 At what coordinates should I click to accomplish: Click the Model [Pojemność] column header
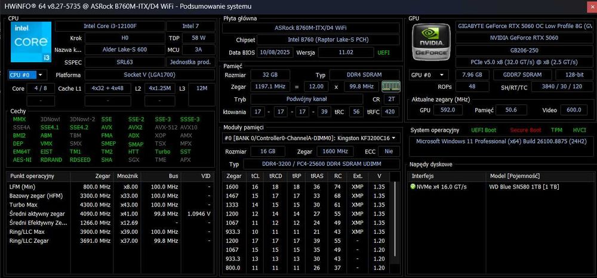pyautogui.click(x=538, y=176)
